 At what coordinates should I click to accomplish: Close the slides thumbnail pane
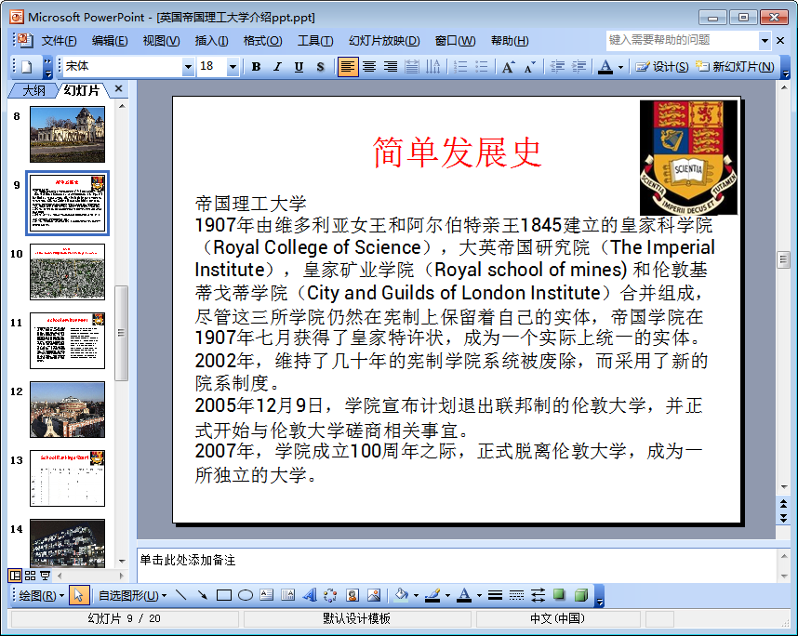tap(118, 88)
